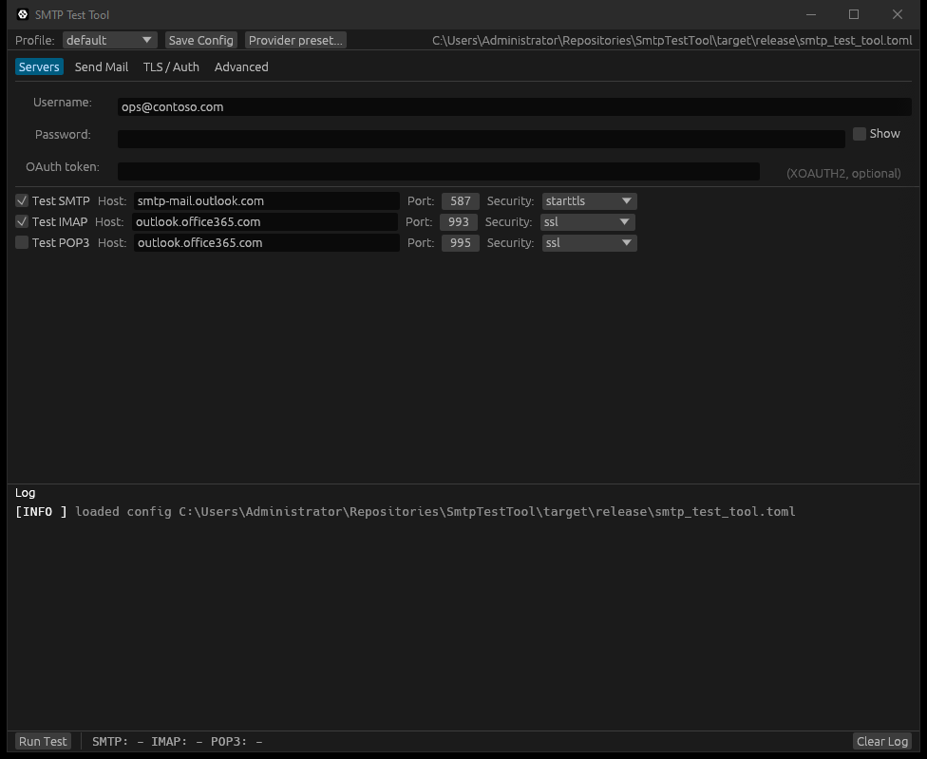Click the SMTP Test Tool app icon
Screen dimensions: 927x759
coord(23,14)
